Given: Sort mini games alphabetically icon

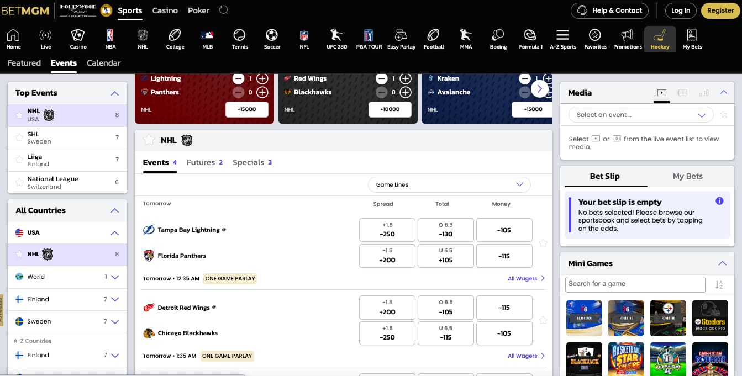Looking at the screenshot, I should pyautogui.click(x=719, y=285).
